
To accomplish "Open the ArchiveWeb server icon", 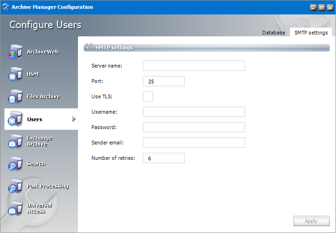I will pos(15,52).
